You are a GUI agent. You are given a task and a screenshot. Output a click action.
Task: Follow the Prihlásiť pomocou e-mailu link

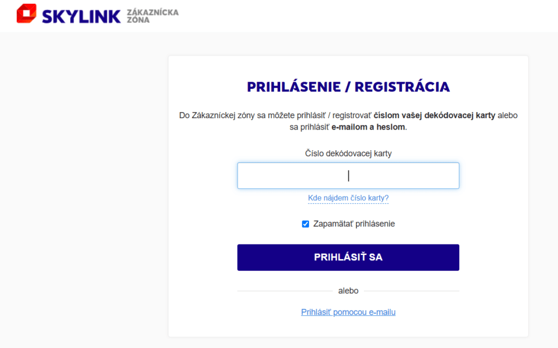(x=348, y=312)
